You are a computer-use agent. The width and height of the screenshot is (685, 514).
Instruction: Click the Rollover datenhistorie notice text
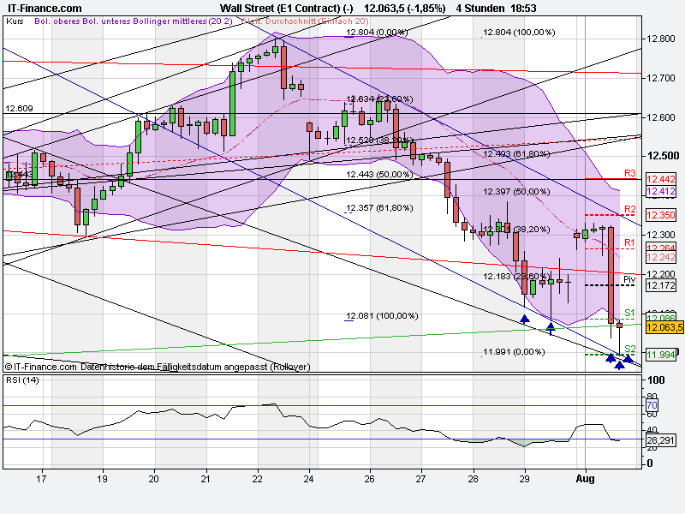coord(158,364)
